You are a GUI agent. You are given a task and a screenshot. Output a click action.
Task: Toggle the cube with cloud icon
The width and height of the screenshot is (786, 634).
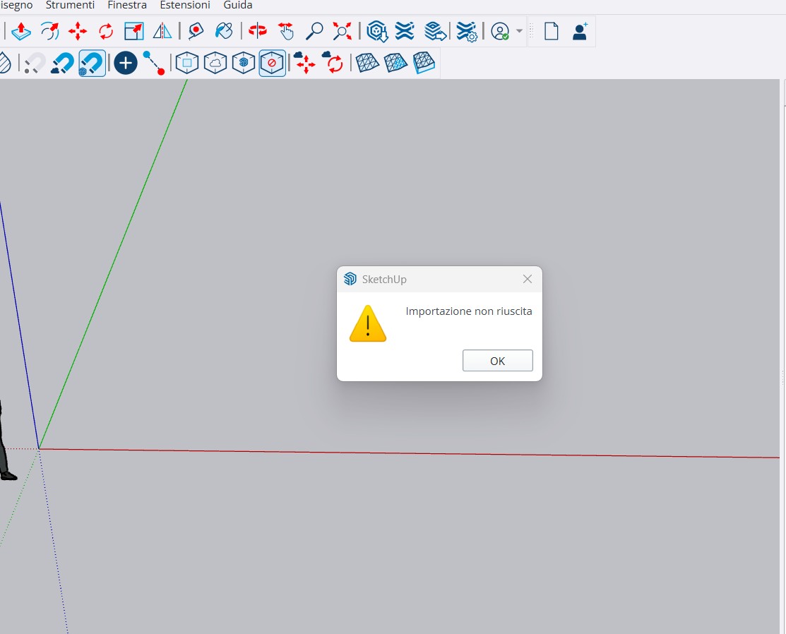215,63
